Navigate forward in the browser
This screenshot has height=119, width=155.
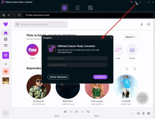click(14, 15)
